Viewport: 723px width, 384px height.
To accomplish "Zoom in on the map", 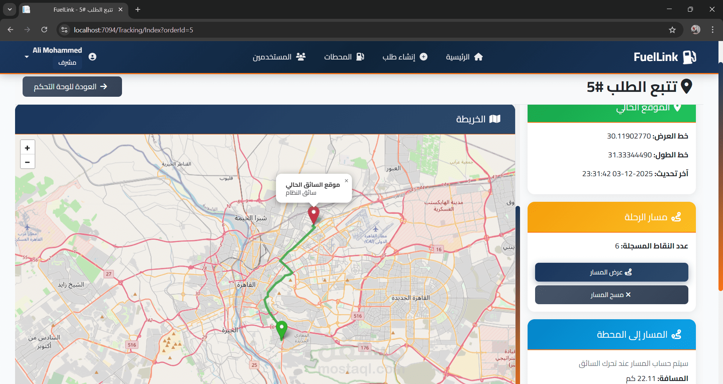I will tap(27, 148).
